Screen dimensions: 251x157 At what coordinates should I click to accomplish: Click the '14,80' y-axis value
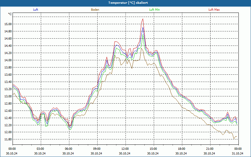click(x=8, y=31)
